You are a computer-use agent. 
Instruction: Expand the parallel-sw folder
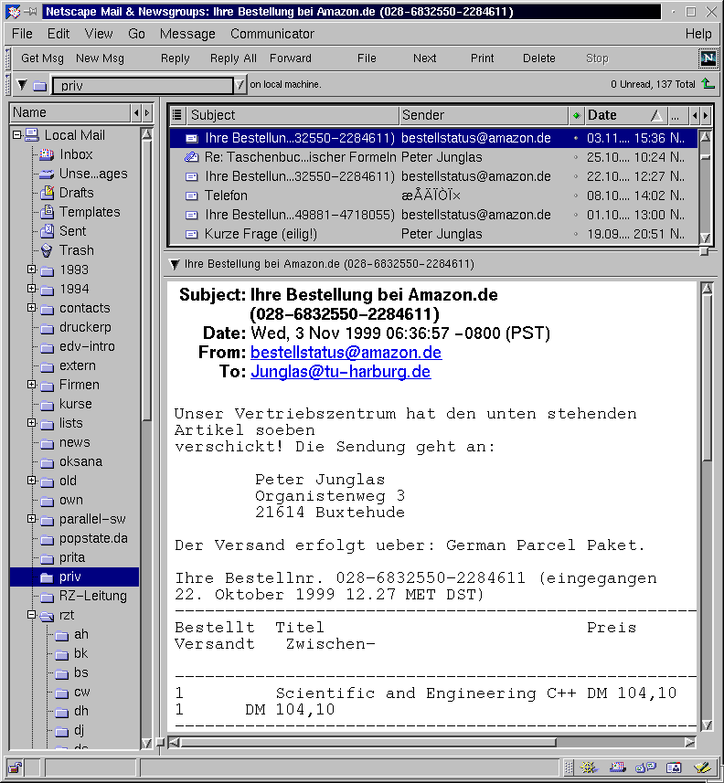[31, 519]
